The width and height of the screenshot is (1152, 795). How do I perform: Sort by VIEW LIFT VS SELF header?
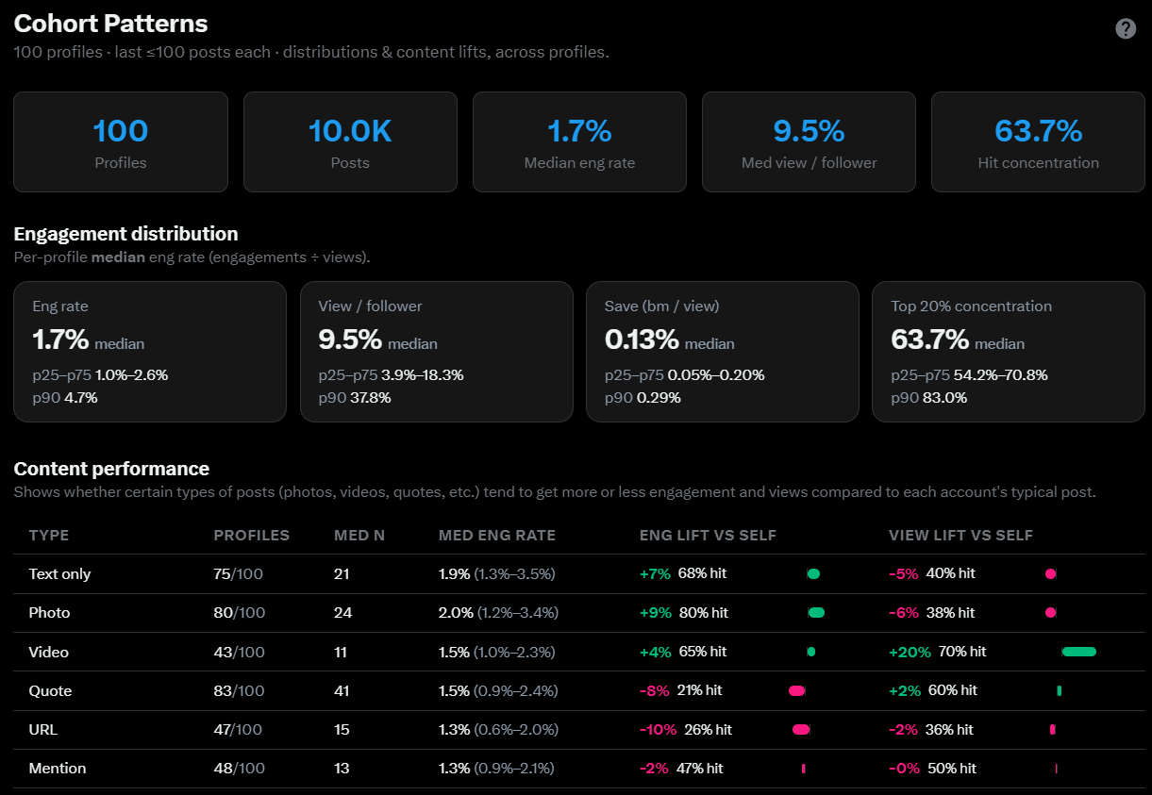coord(960,535)
